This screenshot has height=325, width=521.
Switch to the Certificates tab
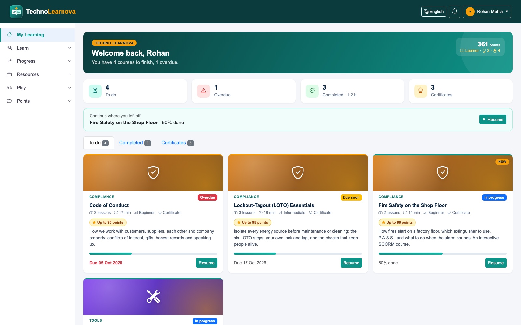(x=177, y=143)
